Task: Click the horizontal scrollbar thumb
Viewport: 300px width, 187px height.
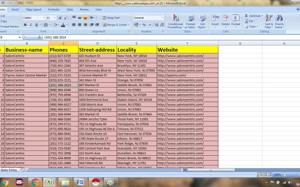Action: [211, 170]
